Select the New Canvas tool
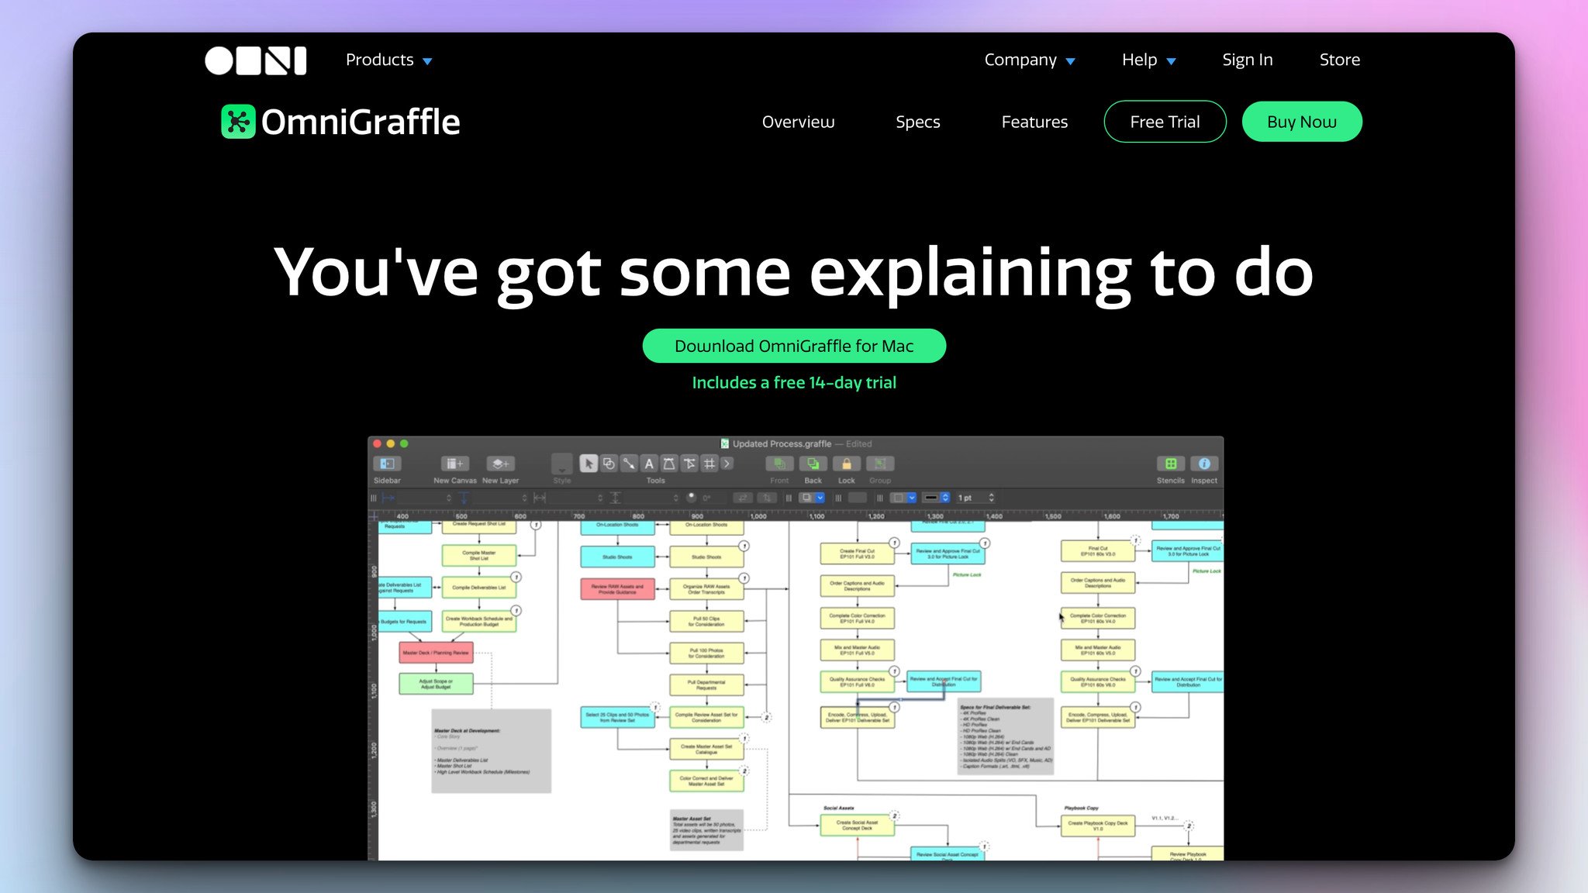 pos(453,462)
